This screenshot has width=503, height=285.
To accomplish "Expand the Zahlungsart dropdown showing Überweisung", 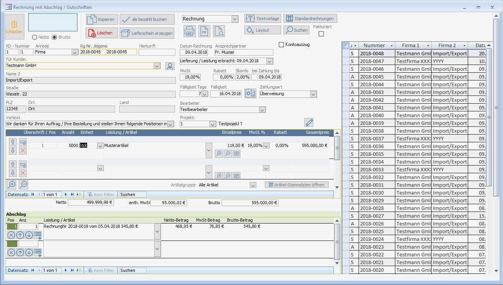I will point(313,94).
